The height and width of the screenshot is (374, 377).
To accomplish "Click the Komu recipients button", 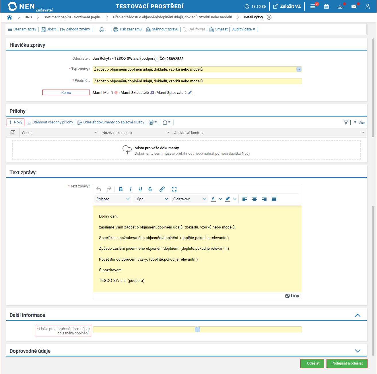I will pyautogui.click(x=66, y=92).
